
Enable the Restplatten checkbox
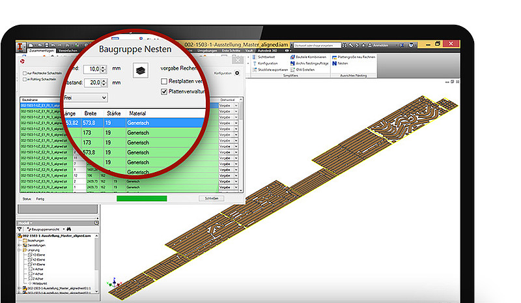pos(164,81)
